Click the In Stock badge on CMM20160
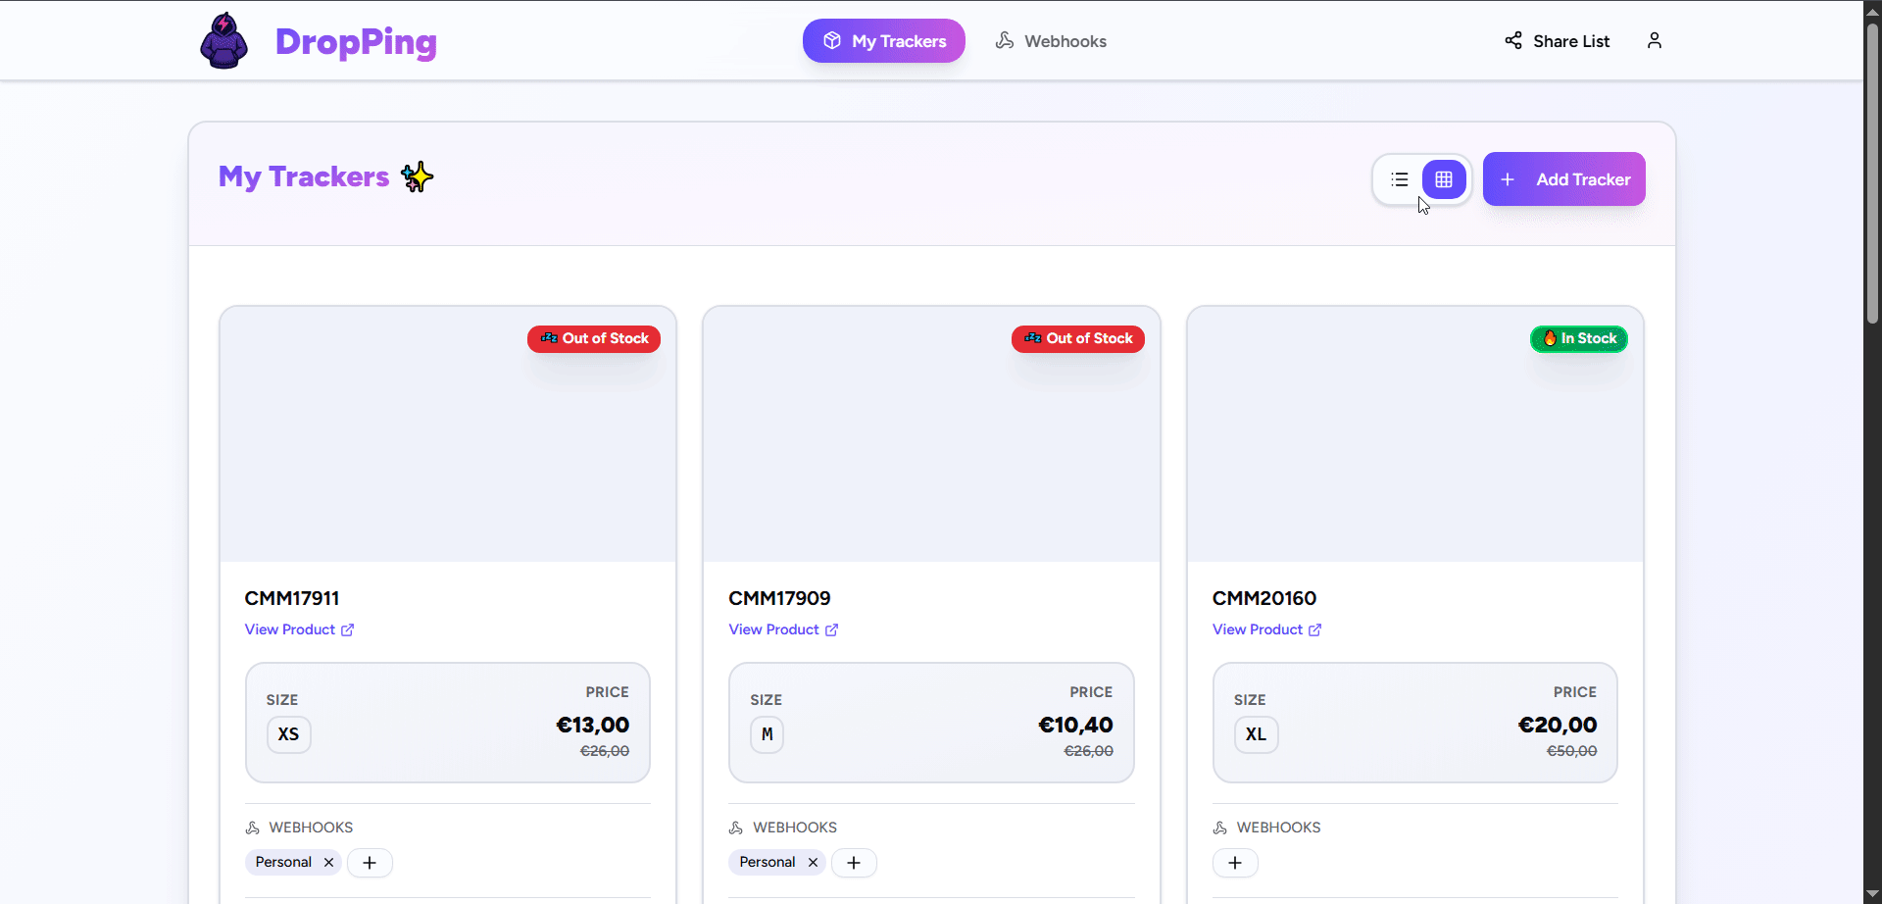Viewport: 1882px width, 904px height. point(1578,339)
